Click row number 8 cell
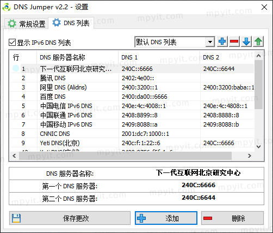The height and width of the screenshot is (233, 273). [23, 134]
